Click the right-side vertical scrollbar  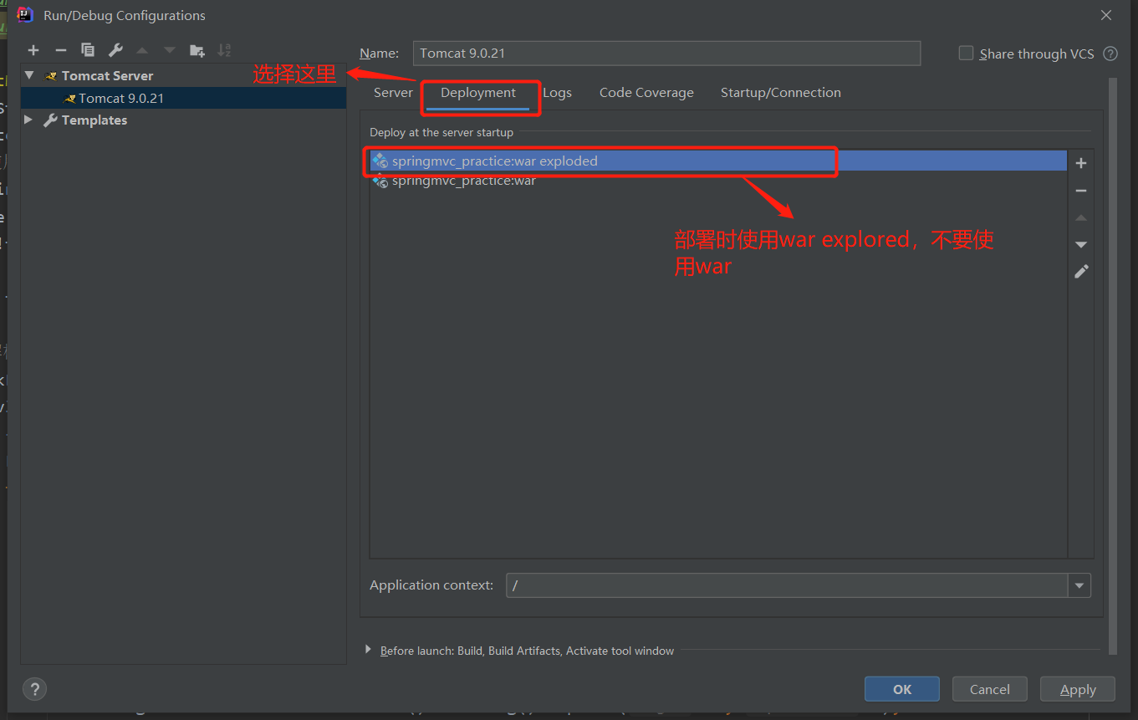click(1112, 366)
